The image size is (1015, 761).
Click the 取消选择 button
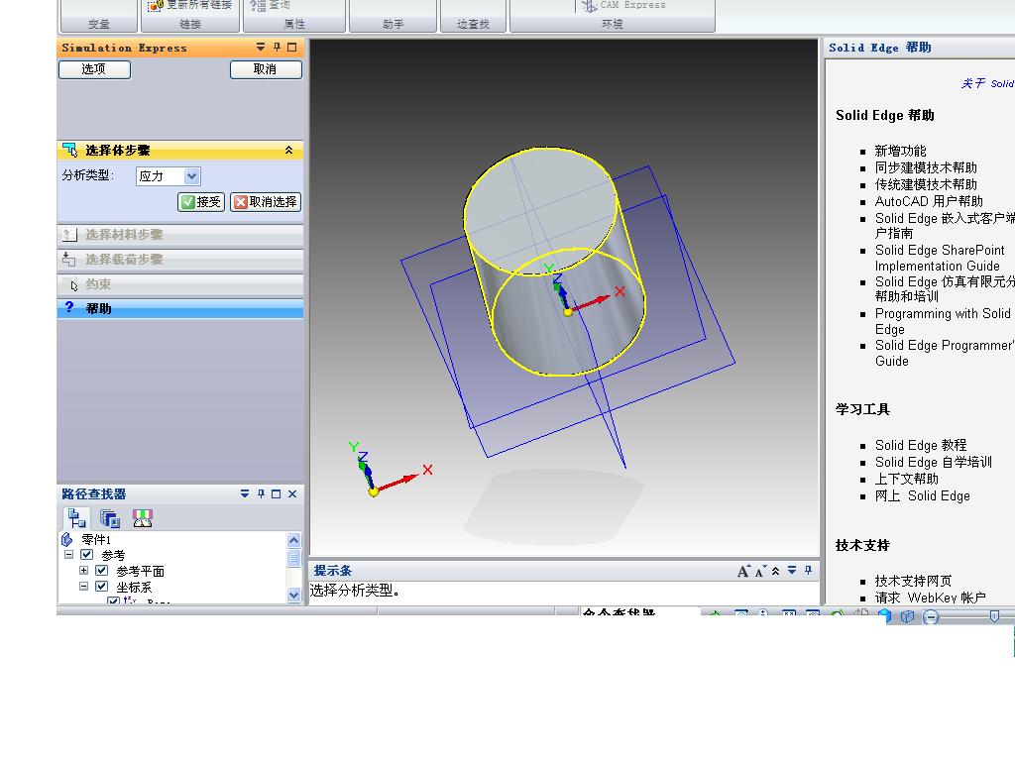266,202
